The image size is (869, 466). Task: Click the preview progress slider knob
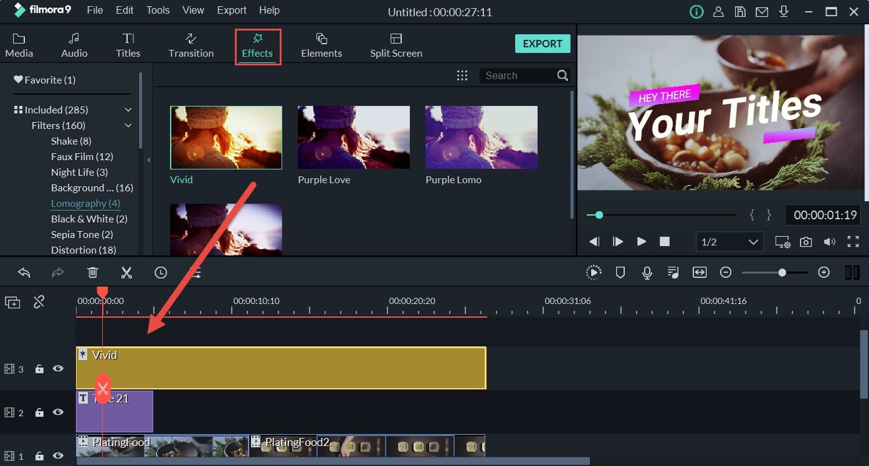click(599, 215)
